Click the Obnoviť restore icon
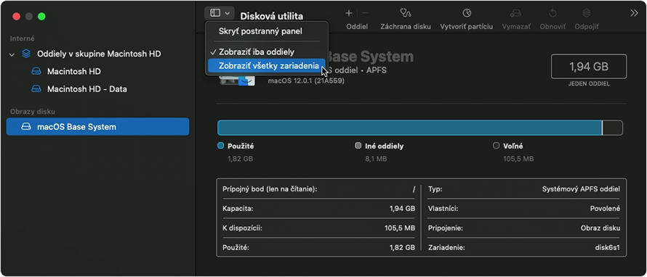Screen dimensions: 647x277 [x=552, y=13]
